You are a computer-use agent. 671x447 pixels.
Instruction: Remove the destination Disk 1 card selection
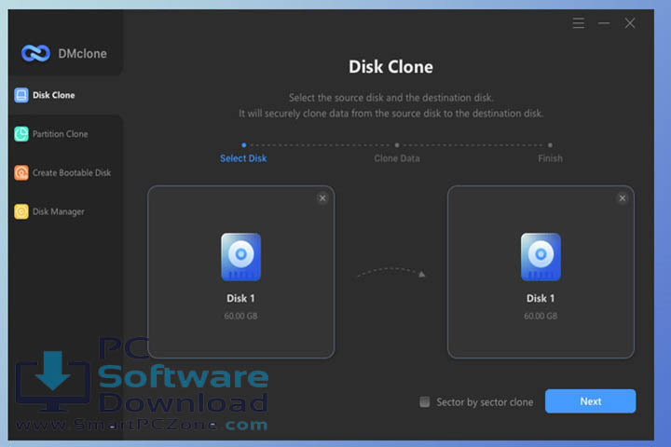623,198
